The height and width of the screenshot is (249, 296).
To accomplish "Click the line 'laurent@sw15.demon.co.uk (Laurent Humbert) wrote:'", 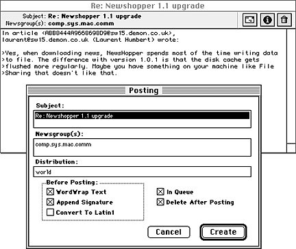I will coord(90,40).
